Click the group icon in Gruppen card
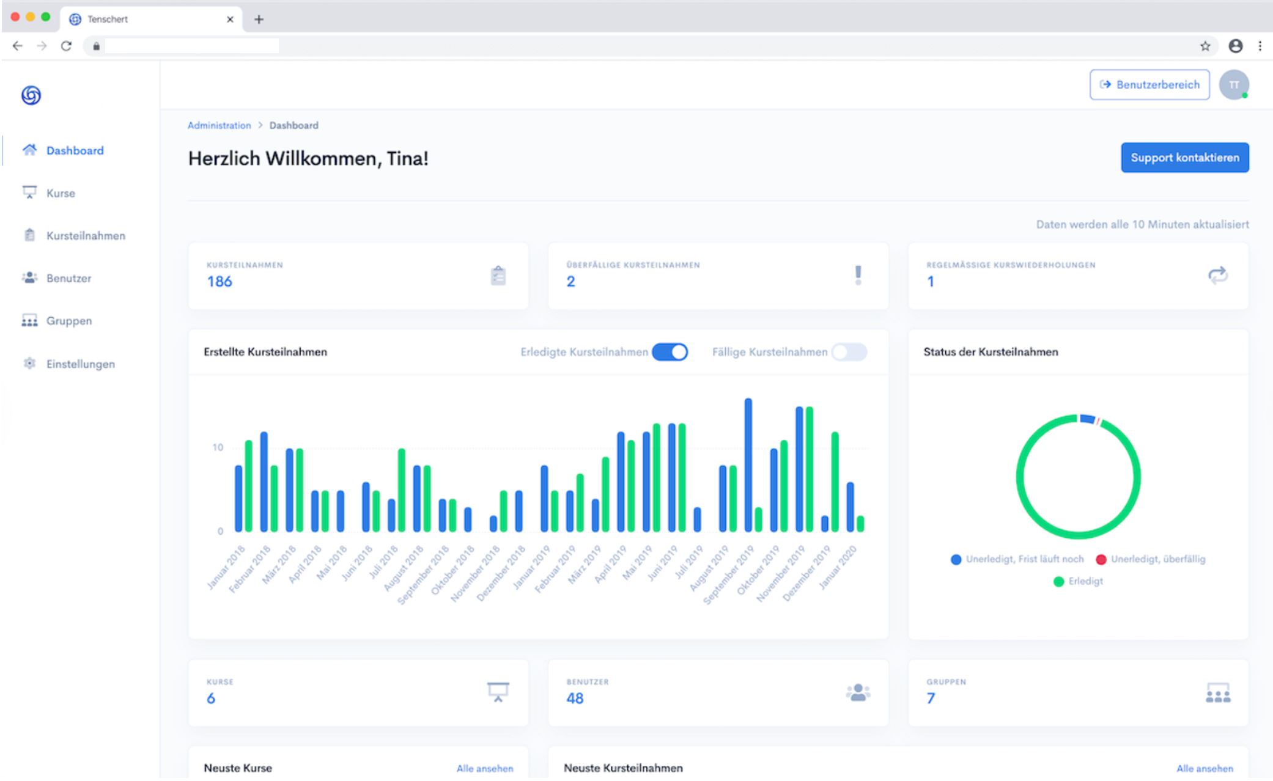This screenshot has height=781, width=1273. click(1217, 693)
